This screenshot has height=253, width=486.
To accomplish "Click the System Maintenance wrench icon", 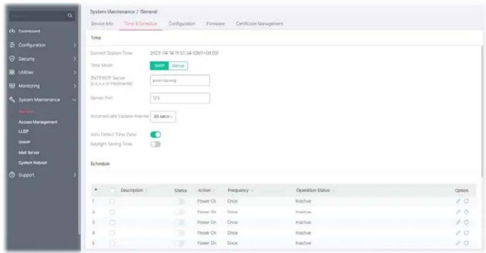I will coord(12,99).
